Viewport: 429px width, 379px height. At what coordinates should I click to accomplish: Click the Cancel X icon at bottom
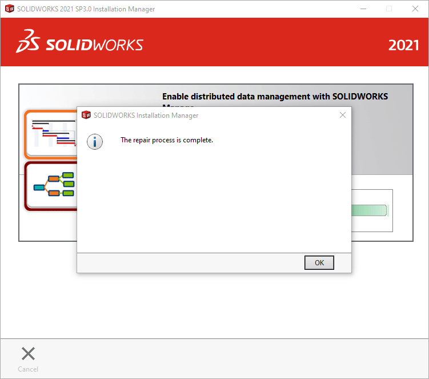pos(28,353)
